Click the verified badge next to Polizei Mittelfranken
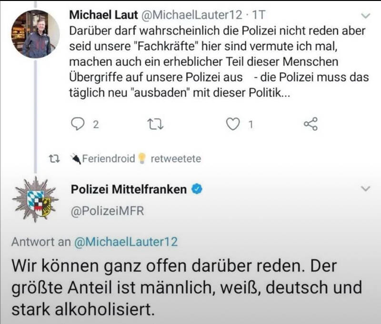Image resolution: width=381 pixels, height=324 pixels. [x=197, y=190]
